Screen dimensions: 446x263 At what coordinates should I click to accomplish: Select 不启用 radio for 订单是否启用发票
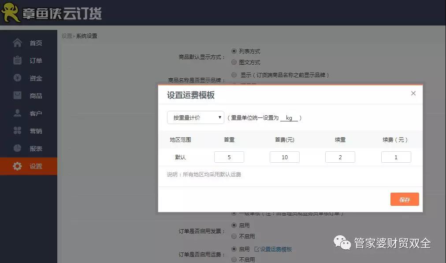pyautogui.click(x=234, y=236)
